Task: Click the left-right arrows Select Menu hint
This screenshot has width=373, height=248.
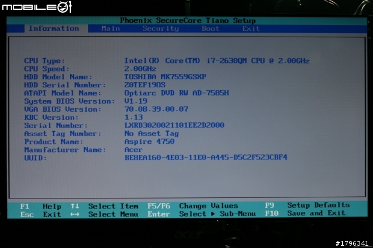Action: [104, 214]
